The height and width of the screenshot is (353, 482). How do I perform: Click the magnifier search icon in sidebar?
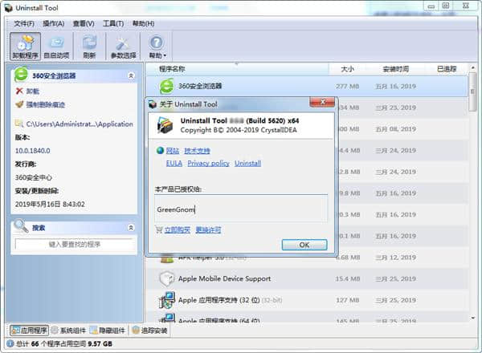click(x=21, y=226)
